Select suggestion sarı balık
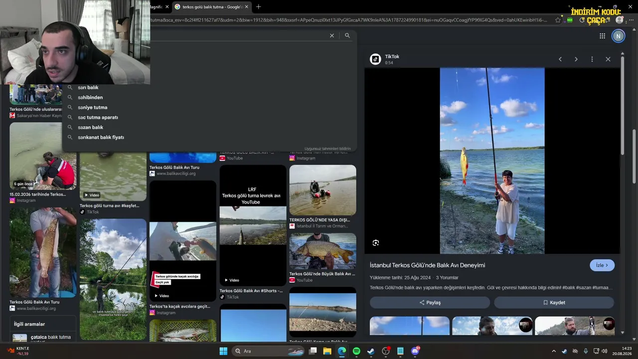Viewport: 638px width, 359px height. tap(88, 88)
